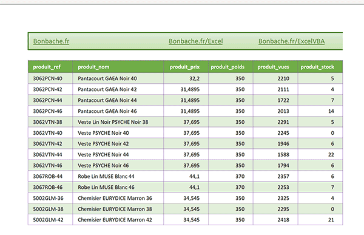The height and width of the screenshot is (235, 364).
Task: Select the produit_nom column header
Action: pos(118,67)
